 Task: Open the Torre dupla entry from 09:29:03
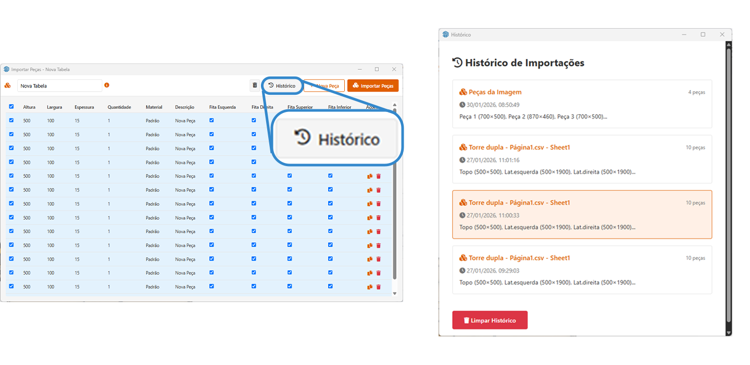(582, 270)
